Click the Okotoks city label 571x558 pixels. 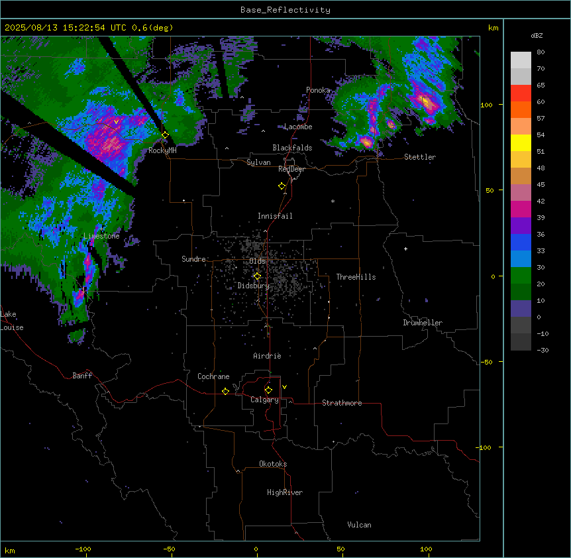click(x=273, y=464)
